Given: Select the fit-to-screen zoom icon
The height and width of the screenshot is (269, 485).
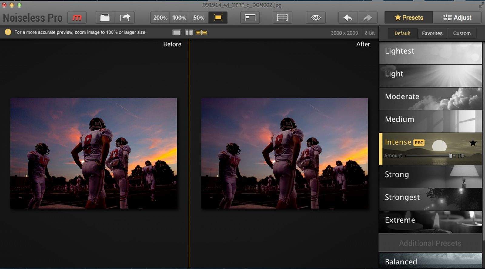Looking at the screenshot, I should click(218, 18).
